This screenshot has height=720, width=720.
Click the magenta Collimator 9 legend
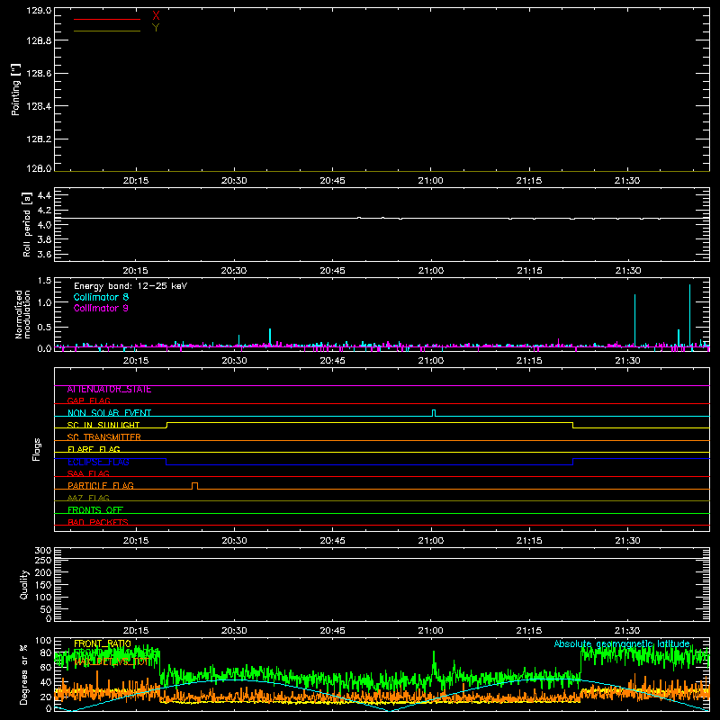(101, 308)
